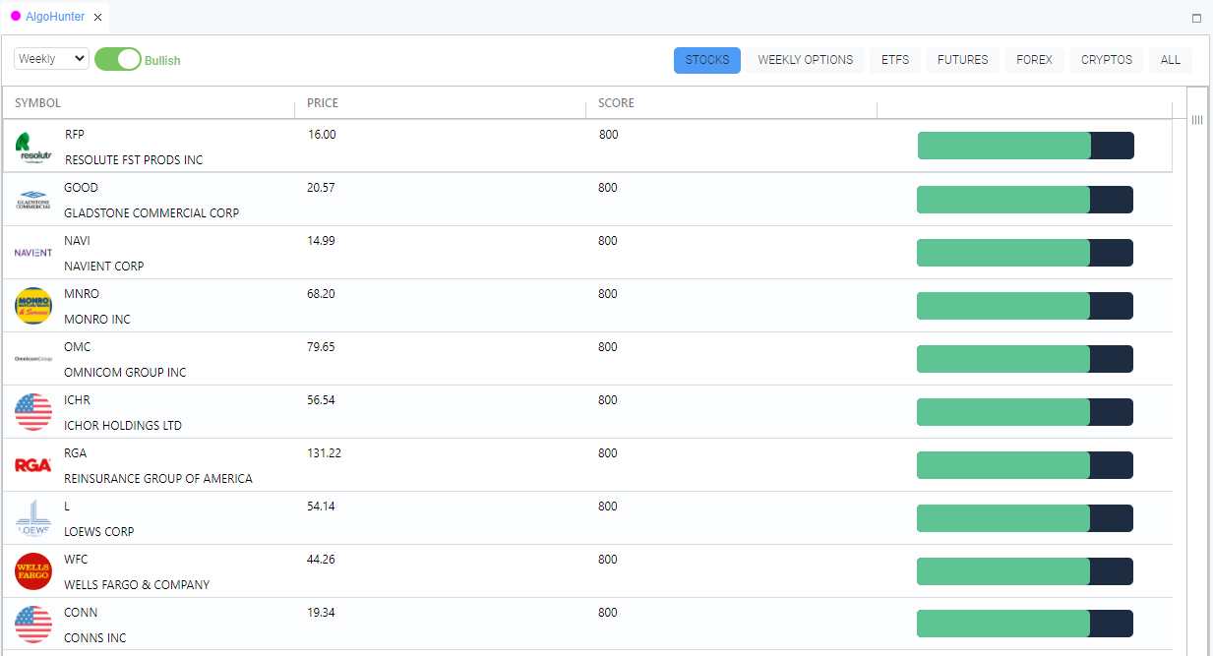This screenshot has height=656, width=1213.
Task: Click the price 54.14 cell
Action: pos(321,507)
